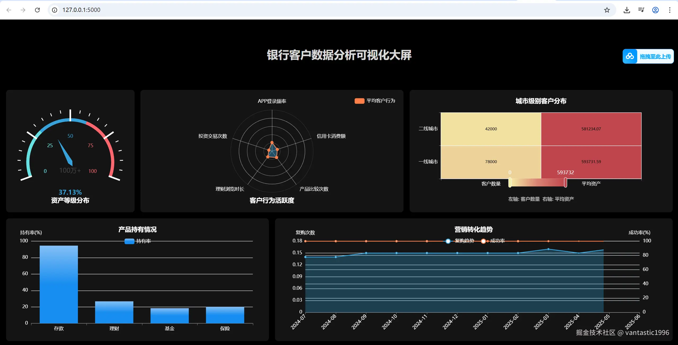Open Chrome three-dot menu
This screenshot has width=678, height=345.
point(670,10)
